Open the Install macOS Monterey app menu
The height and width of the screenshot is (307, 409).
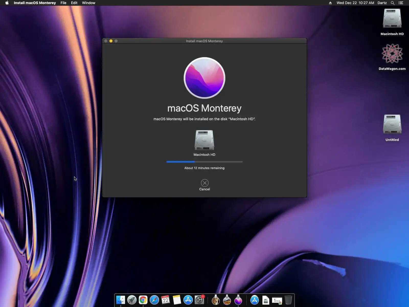(x=35, y=3)
